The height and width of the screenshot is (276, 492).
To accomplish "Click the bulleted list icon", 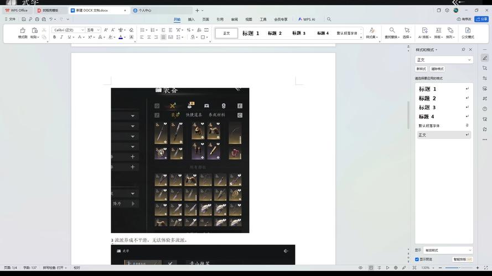I will point(142,30).
